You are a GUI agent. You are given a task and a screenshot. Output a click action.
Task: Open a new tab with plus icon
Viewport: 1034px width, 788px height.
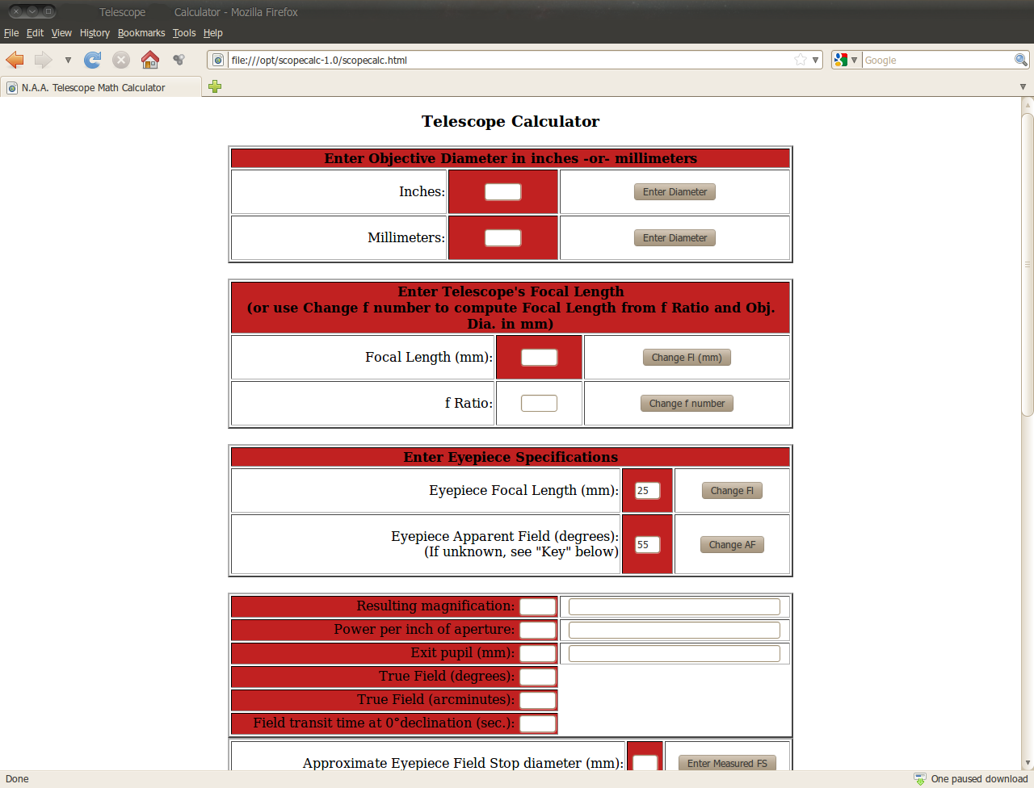pos(215,87)
